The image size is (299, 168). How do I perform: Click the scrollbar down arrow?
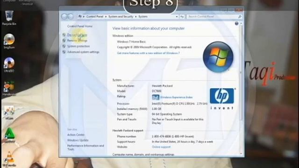(x=241, y=154)
